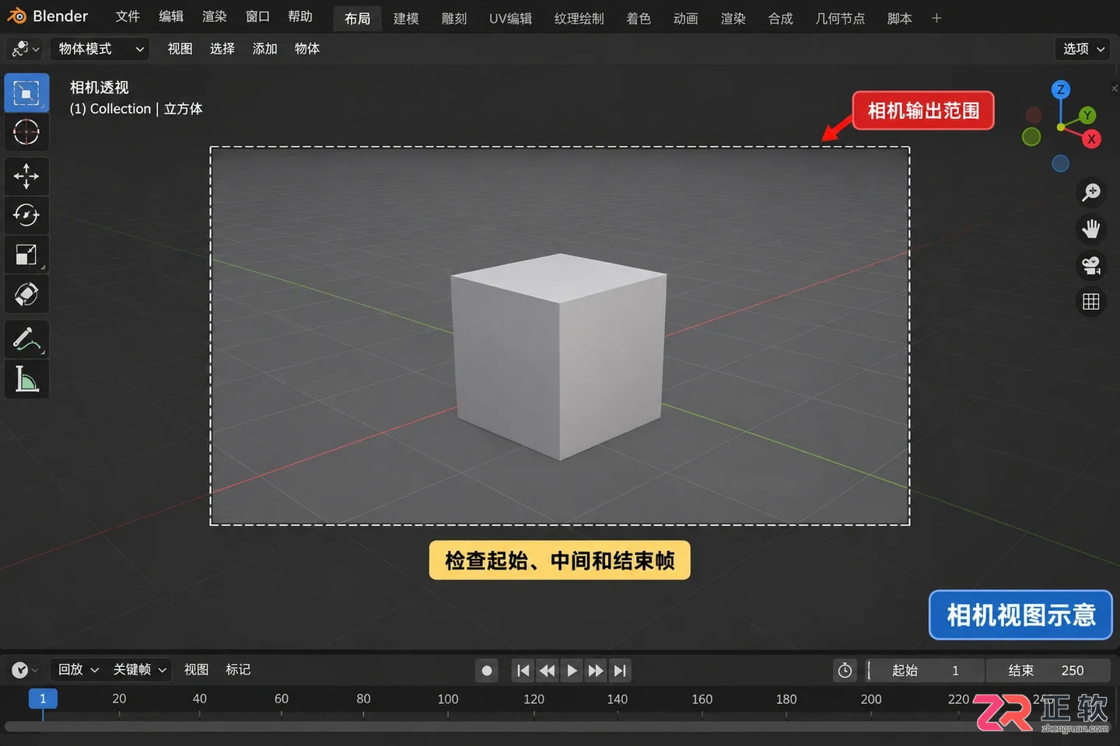The width and height of the screenshot is (1120, 746).
Task: Click the Z axis on navigation gizmo
Action: tap(1061, 89)
